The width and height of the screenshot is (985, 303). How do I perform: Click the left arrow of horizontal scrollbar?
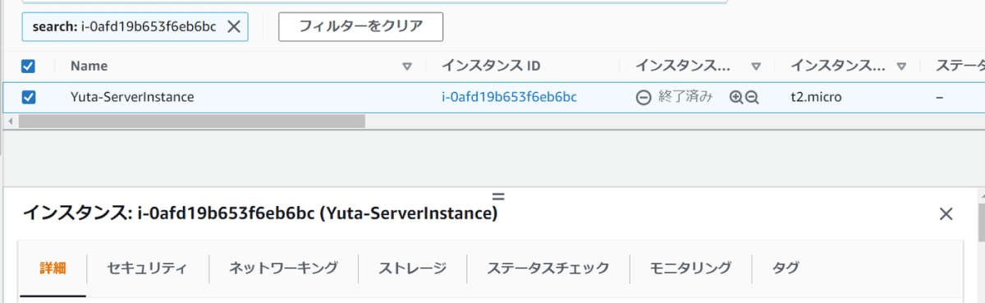10,121
